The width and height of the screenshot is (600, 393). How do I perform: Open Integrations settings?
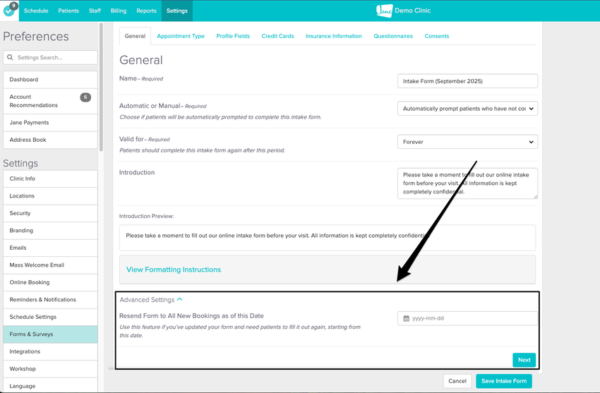tap(50, 351)
